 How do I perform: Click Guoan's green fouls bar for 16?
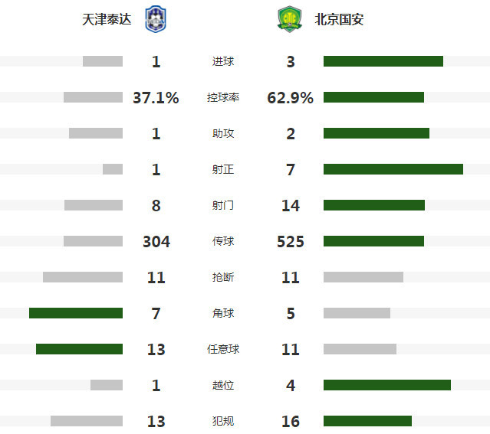[367, 421]
